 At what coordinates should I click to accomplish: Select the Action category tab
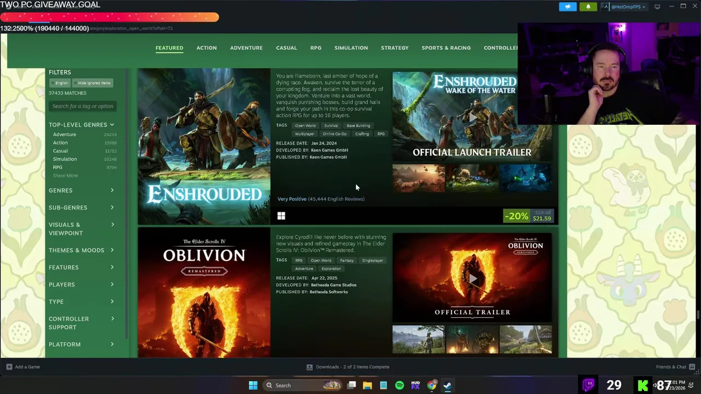[x=206, y=48]
